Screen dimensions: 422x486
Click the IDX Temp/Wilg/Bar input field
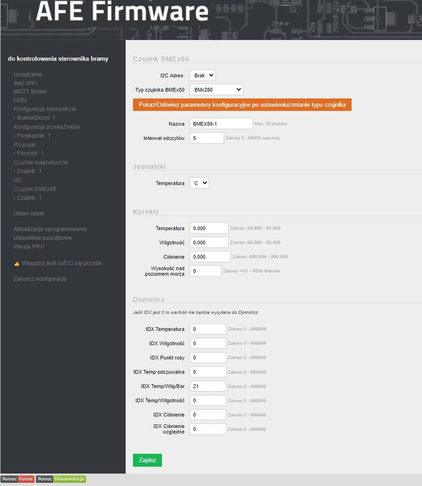click(x=208, y=386)
